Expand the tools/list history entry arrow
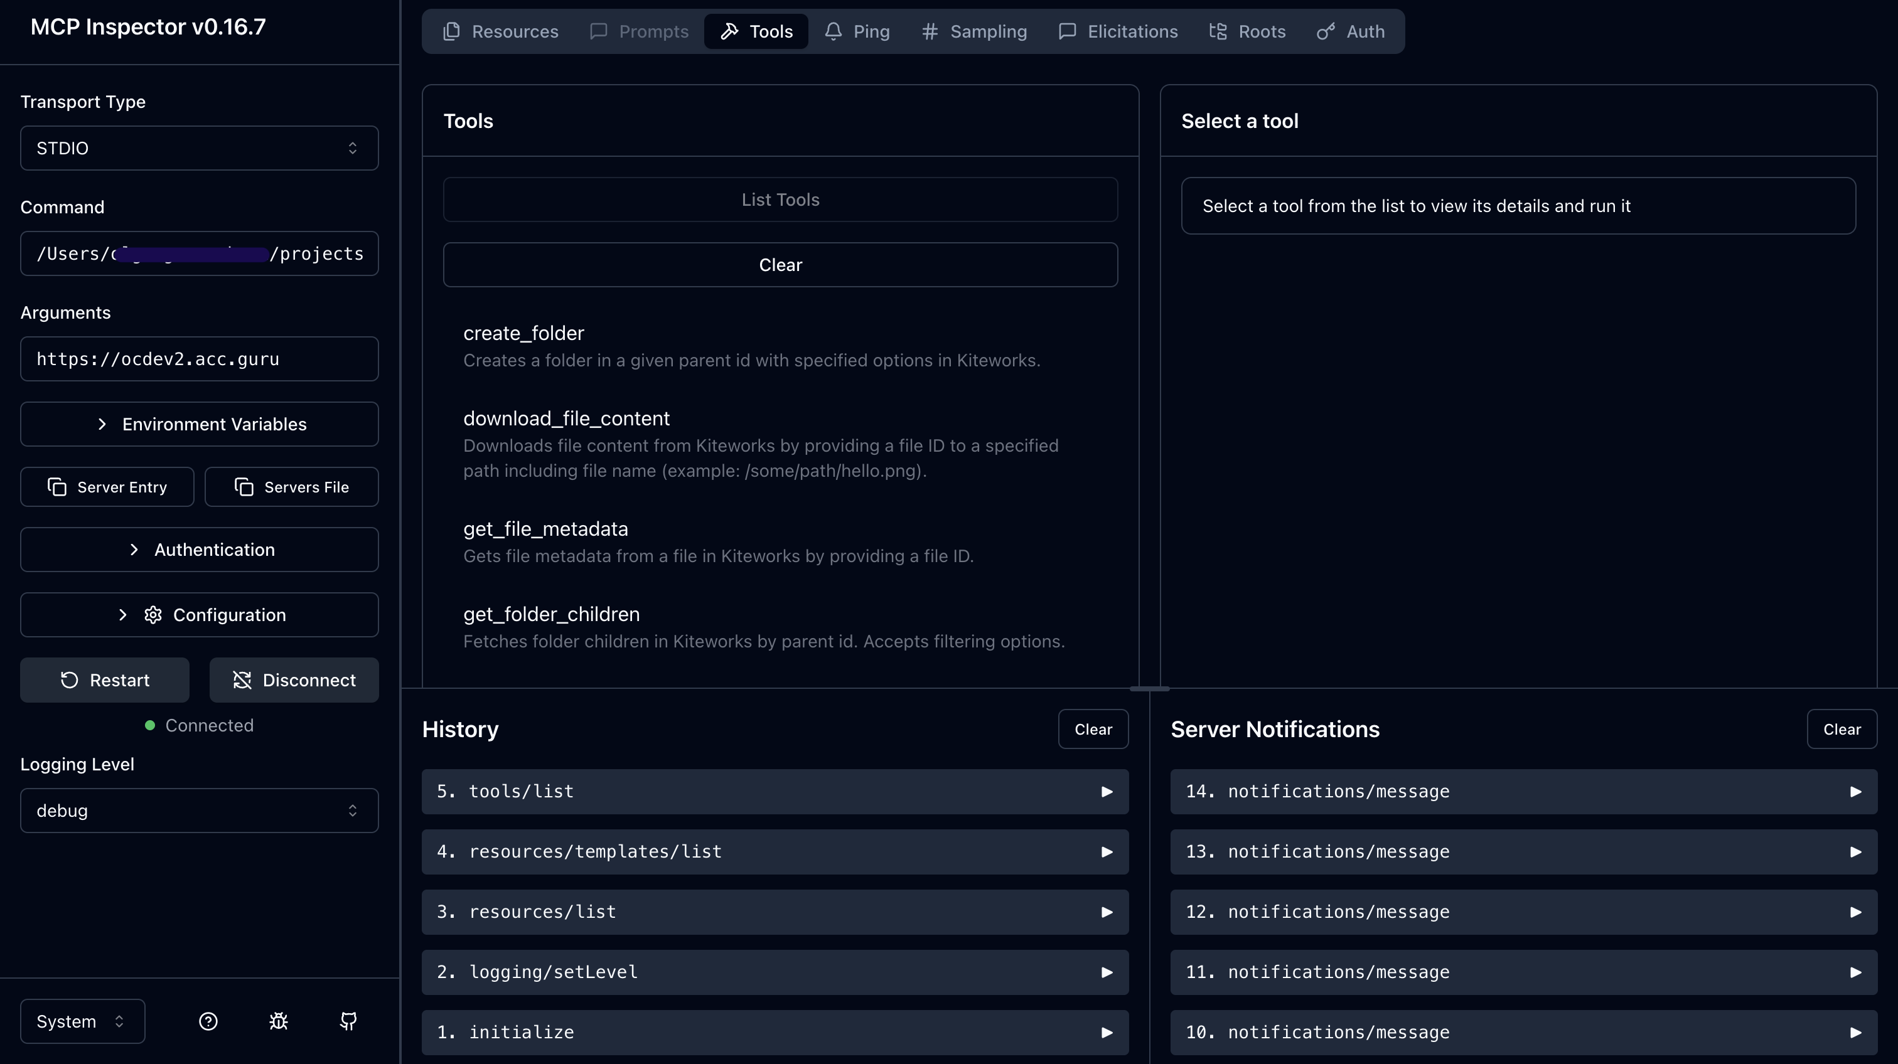This screenshot has width=1898, height=1064. pyautogui.click(x=1107, y=792)
